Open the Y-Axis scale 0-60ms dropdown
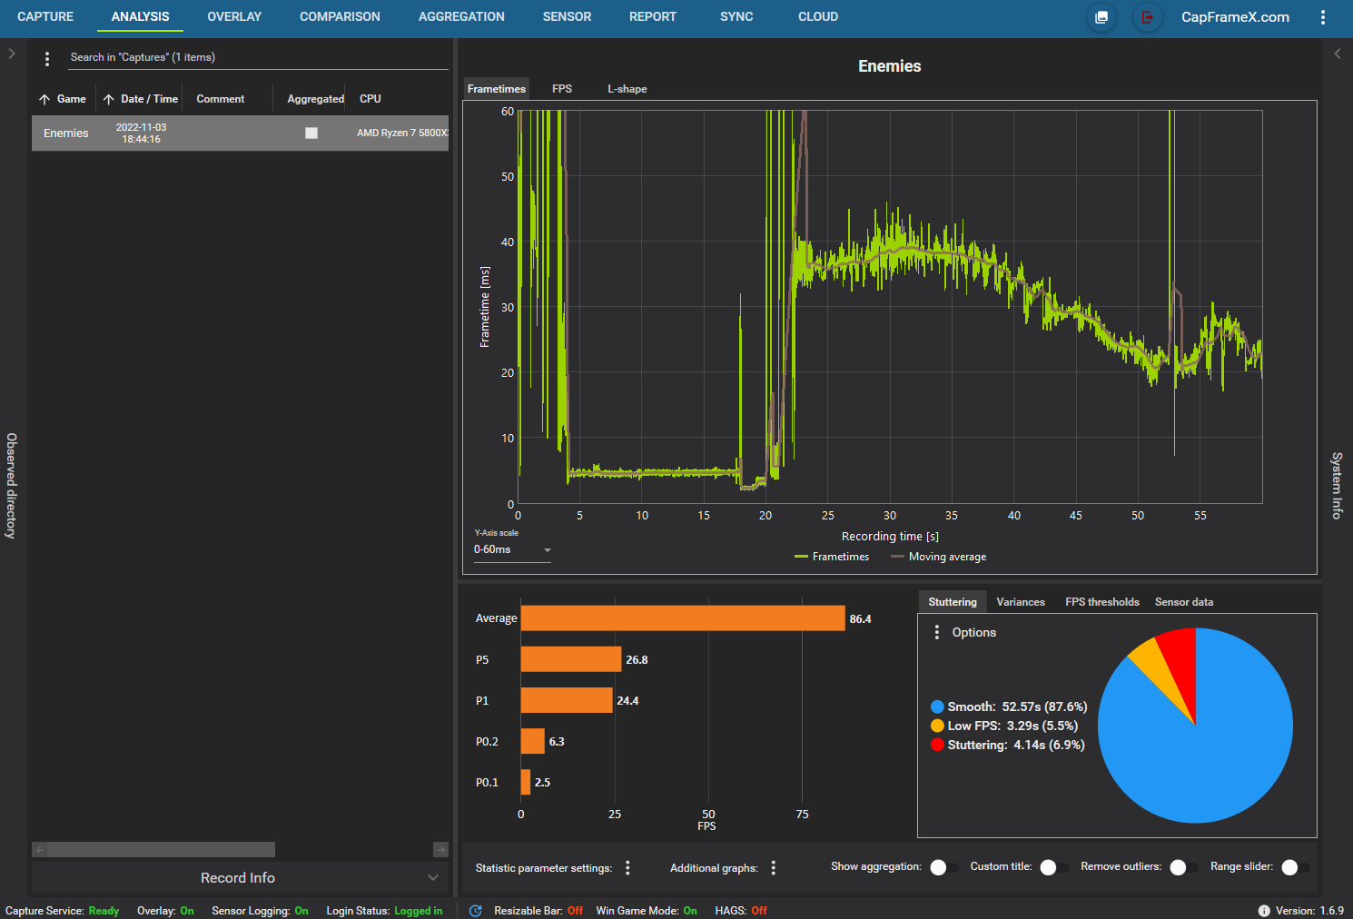 pyautogui.click(x=512, y=549)
